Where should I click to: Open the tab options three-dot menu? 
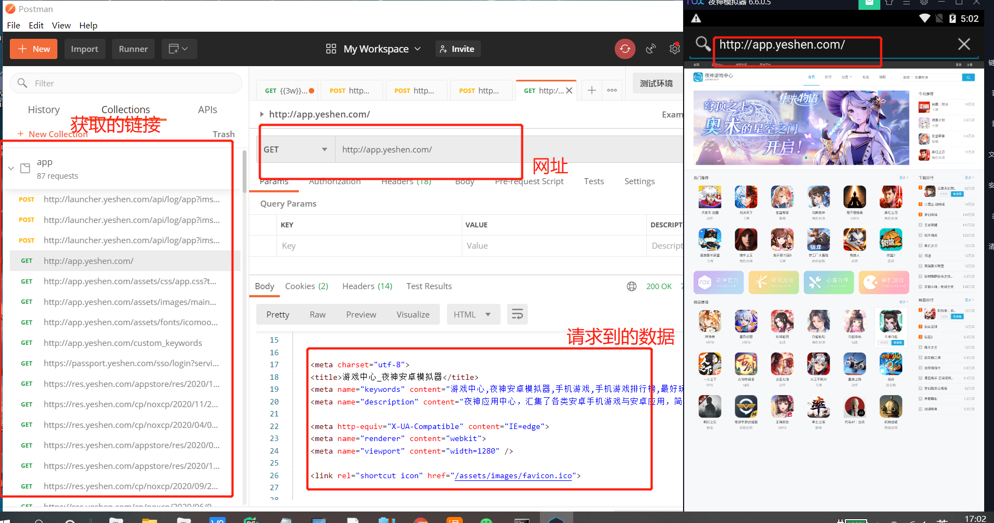pyautogui.click(x=612, y=90)
